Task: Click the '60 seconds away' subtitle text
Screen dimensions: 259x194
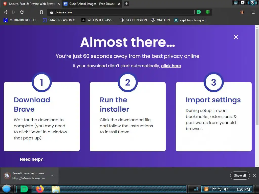Action: coord(127,56)
